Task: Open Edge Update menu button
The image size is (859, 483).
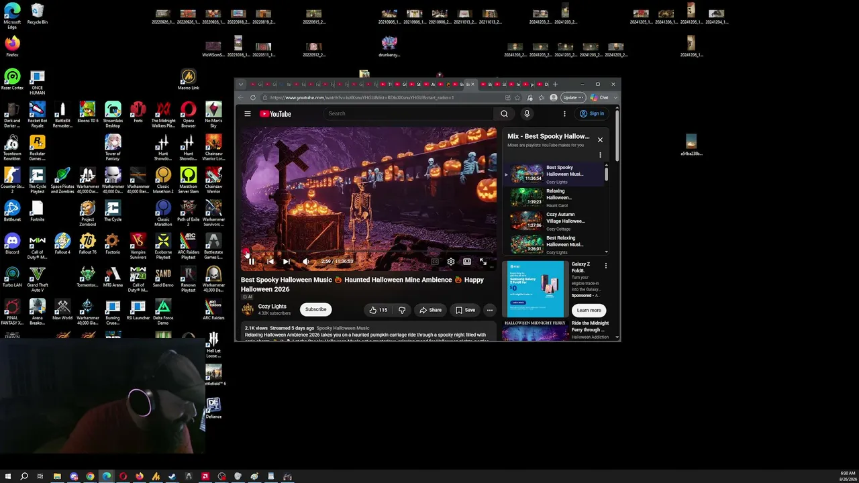Action: (x=572, y=97)
